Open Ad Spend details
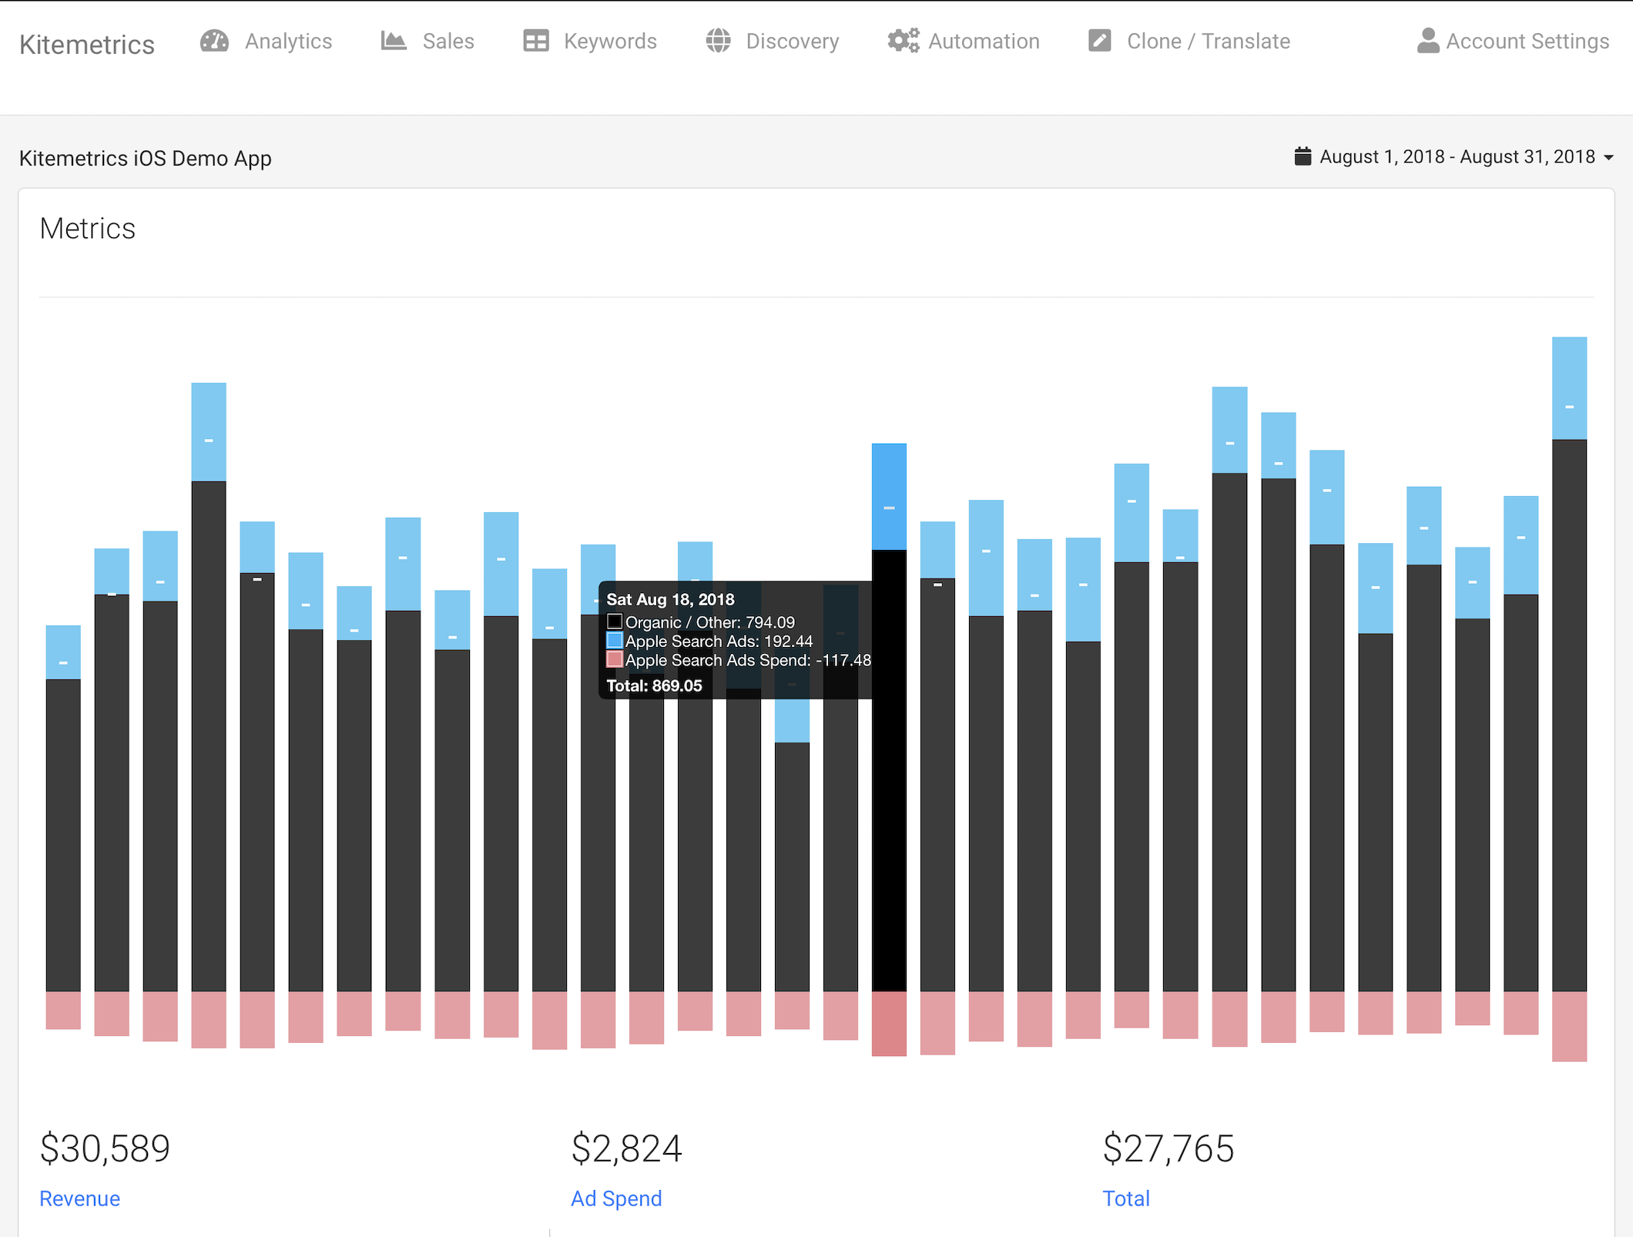The width and height of the screenshot is (1633, 1237). click(x=616, y=1198)
